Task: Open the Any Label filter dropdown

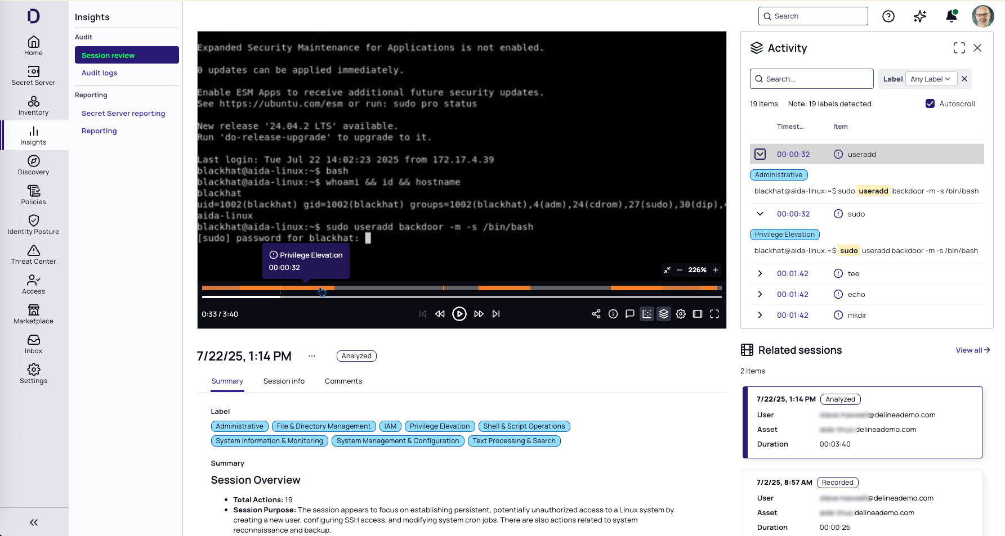Action: (931, 79)
